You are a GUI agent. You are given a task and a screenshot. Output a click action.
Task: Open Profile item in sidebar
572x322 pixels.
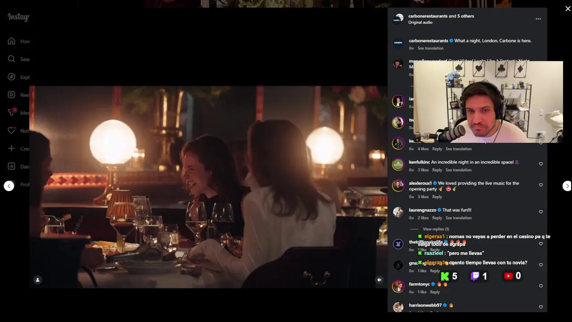(x=18, y=184)
